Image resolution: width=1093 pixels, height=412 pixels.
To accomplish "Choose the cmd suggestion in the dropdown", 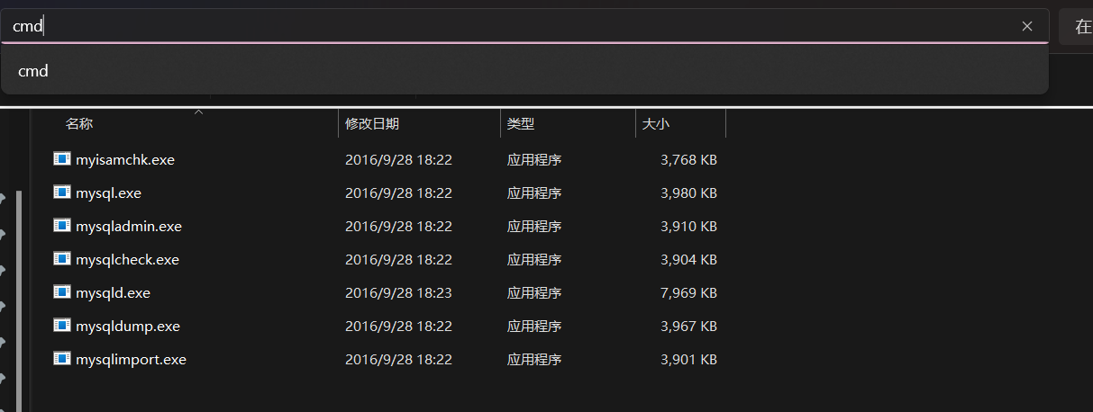I will (x=524, y=70).
